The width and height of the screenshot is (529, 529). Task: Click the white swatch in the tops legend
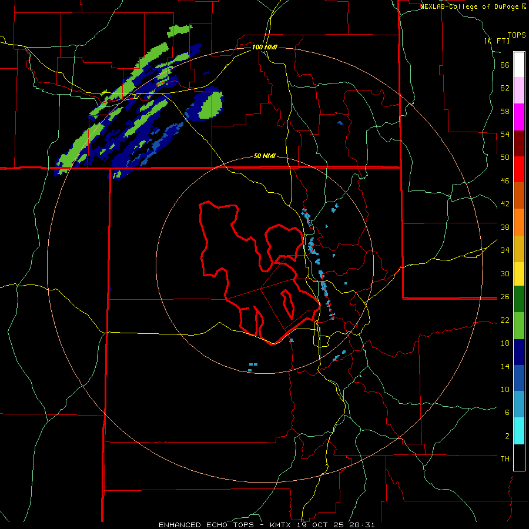tap(519, 65)
